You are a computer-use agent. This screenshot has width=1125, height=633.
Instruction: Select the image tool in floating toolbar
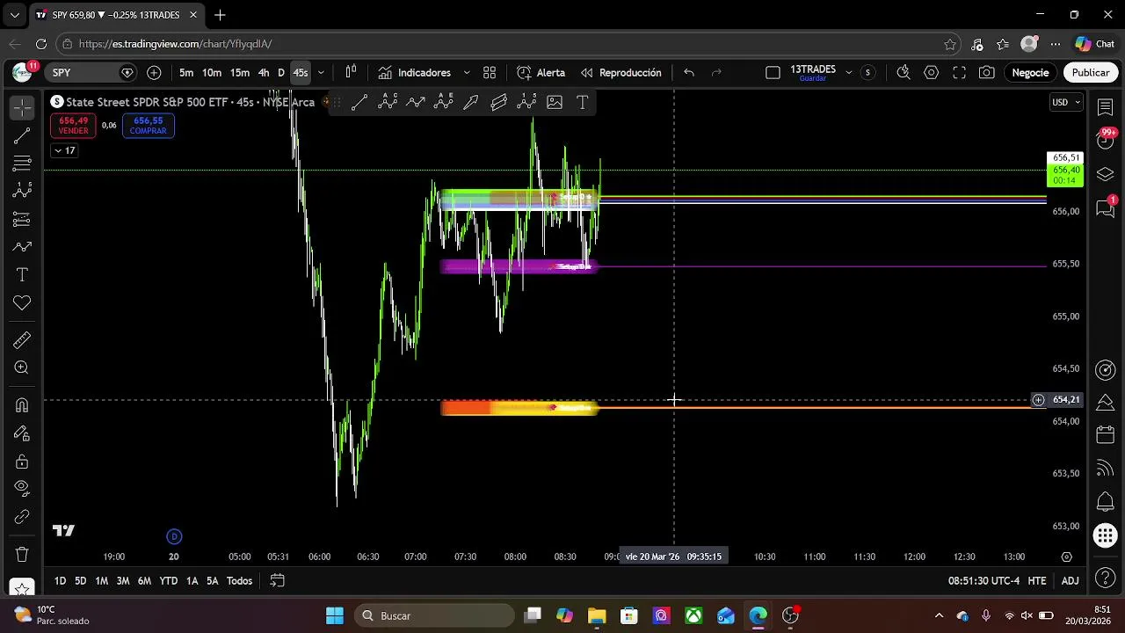click(555, 102)
